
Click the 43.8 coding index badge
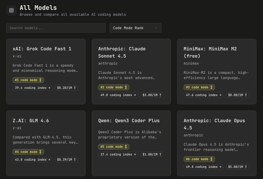coord(33,159)
